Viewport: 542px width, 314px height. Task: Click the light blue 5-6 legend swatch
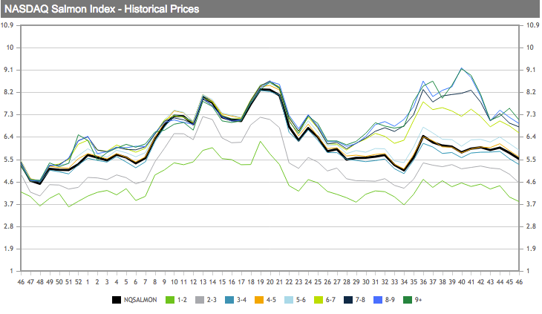289,300
